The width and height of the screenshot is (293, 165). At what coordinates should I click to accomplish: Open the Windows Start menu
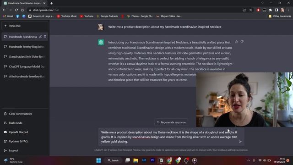click(x=99, y=160)
